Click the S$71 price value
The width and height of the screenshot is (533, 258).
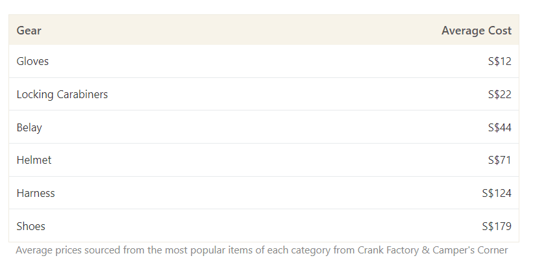click(500, 160)
